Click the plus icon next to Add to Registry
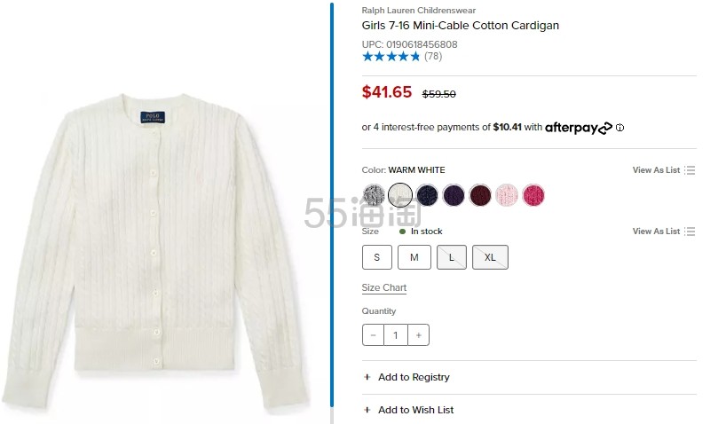Screen dimensions: 726x424 pyautogui.click(x=367, y=377)
